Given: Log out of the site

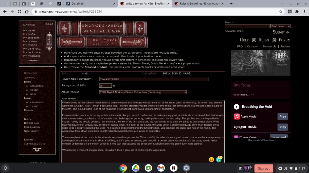Looking at the screenshot, I should coord(49,24).
